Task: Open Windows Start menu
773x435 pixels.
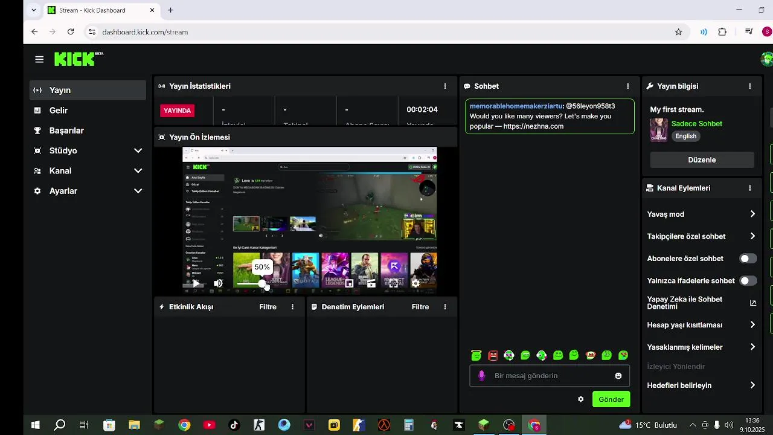Action: (x=35, y=425)
